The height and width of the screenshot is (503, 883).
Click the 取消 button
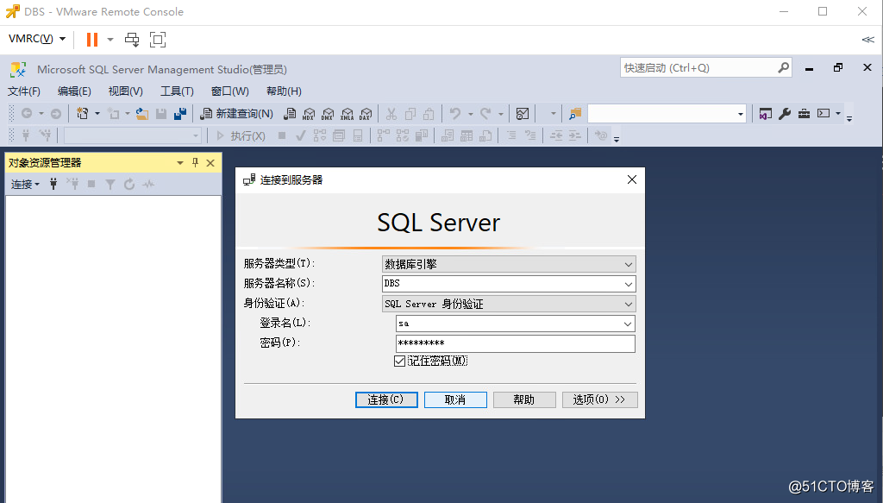(x=455, y=400)
